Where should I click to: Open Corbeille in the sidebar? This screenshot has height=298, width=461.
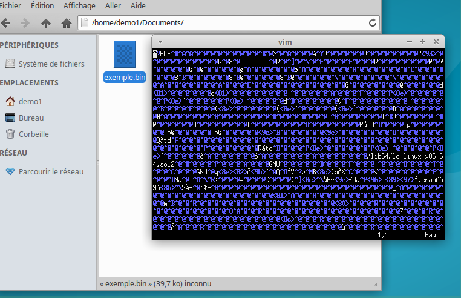click(33, 134)
